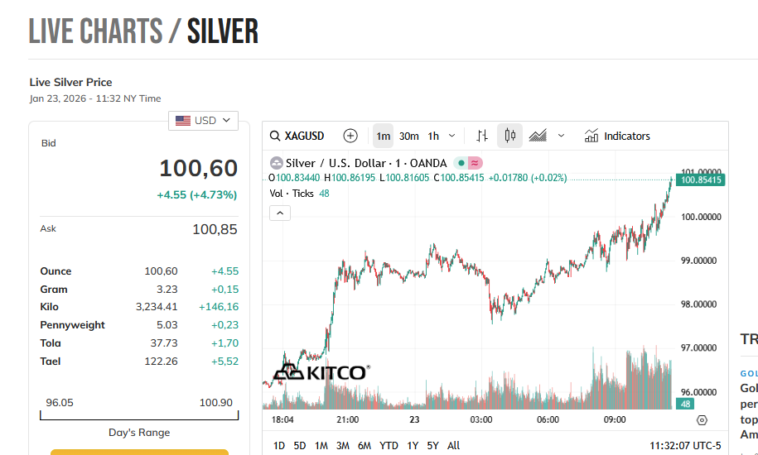Open the USD currency dropdown
This screenshot has width=758, height=455.
tap(203, 121)
